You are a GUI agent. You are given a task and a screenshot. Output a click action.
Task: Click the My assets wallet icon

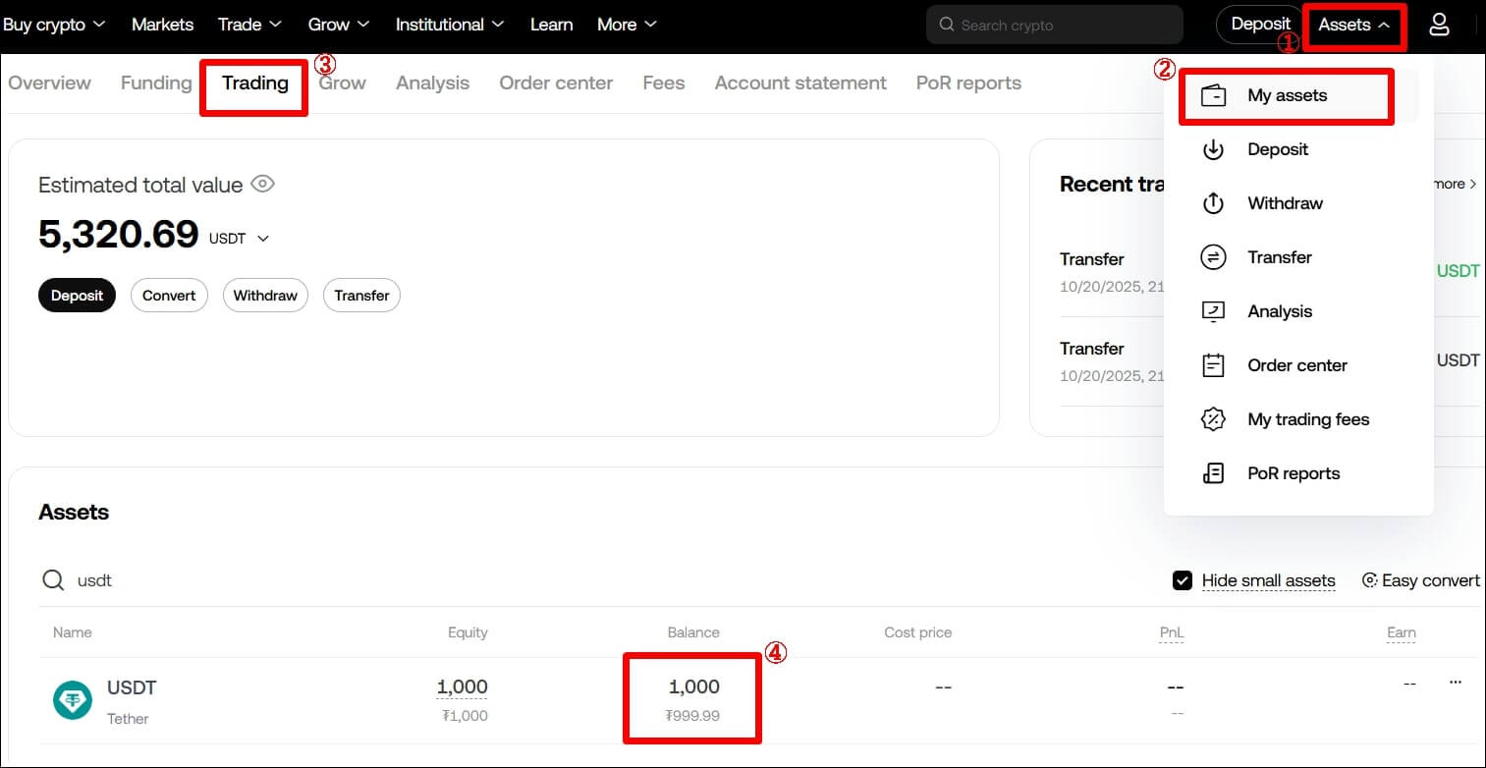(1214, 95)
